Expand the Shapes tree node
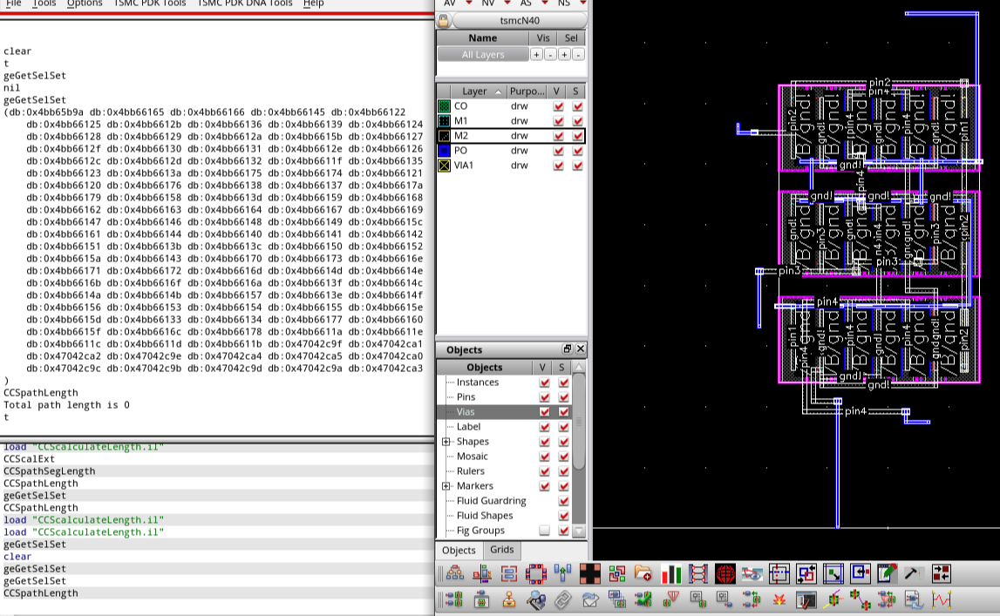 pyautogui.click(x=446, y=442)
